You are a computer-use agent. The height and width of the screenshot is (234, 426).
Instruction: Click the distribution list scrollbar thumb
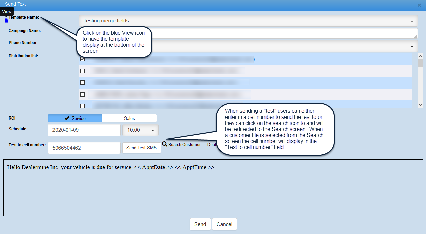click(421, 63)
